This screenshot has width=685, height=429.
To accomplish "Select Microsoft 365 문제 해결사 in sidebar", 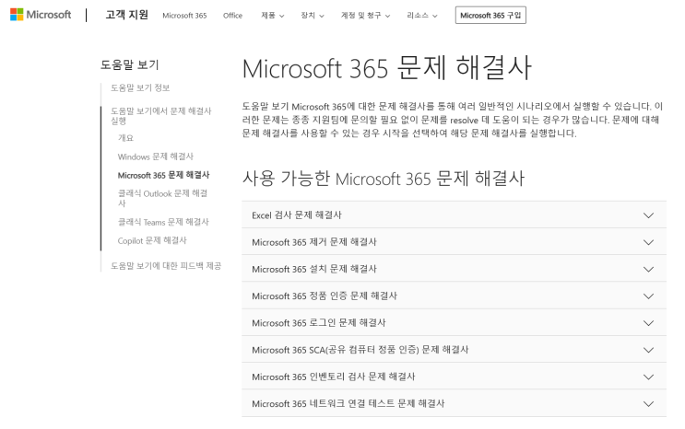I will (x=163, y=175).
